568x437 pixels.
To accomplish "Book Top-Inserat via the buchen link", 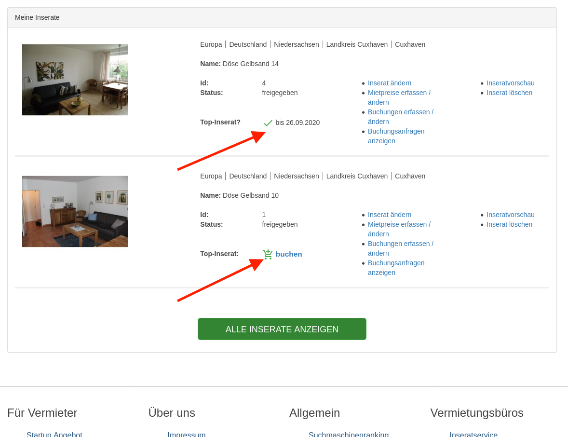I will click(x=289, y=254).
